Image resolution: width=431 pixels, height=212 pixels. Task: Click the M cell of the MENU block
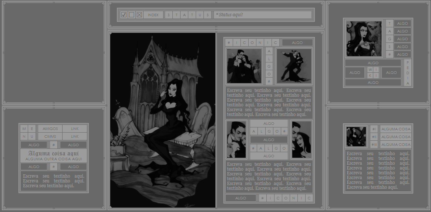click(24, 129)
